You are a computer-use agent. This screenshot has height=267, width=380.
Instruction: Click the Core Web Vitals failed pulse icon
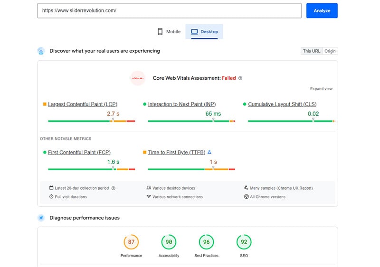138,78
